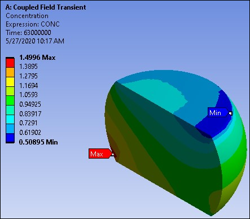
Task: Select the dark blue legend band
Action: (x=10, y=138)
